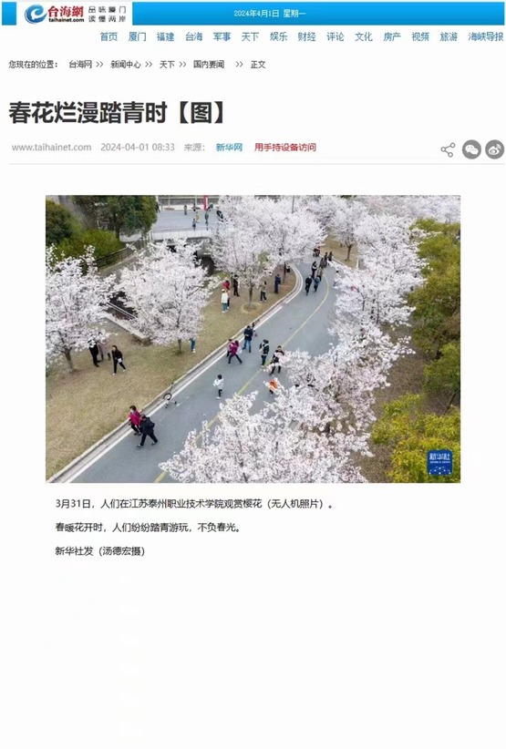Viewport: 506px width, 749px height.
Task: Share the article via the WeChat icon
Action: pos(471,150)
